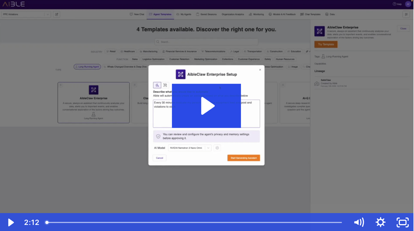Switch to the My Agents tab
Viewport: 414px width, 231px height.
184,14
